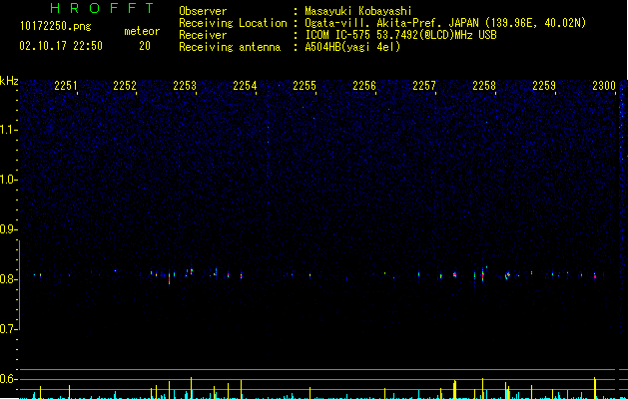
Task: Click the 1.1 kHz axis label
Action: 9,130
